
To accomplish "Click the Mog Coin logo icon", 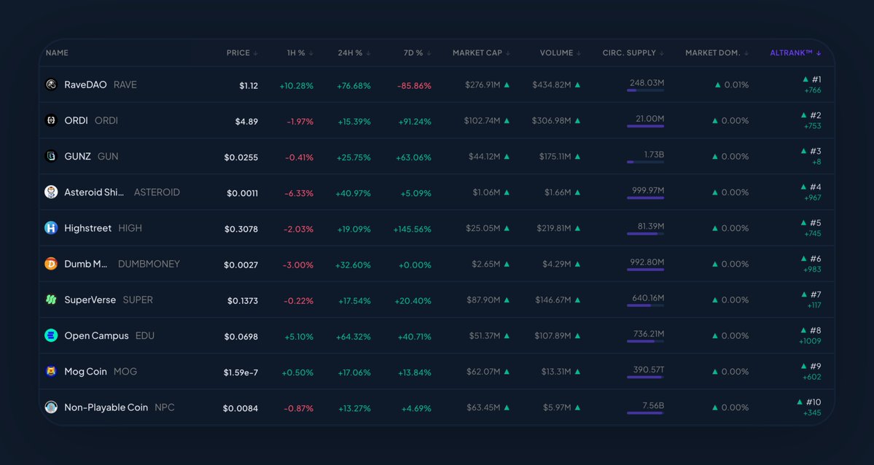I will 51,372.
